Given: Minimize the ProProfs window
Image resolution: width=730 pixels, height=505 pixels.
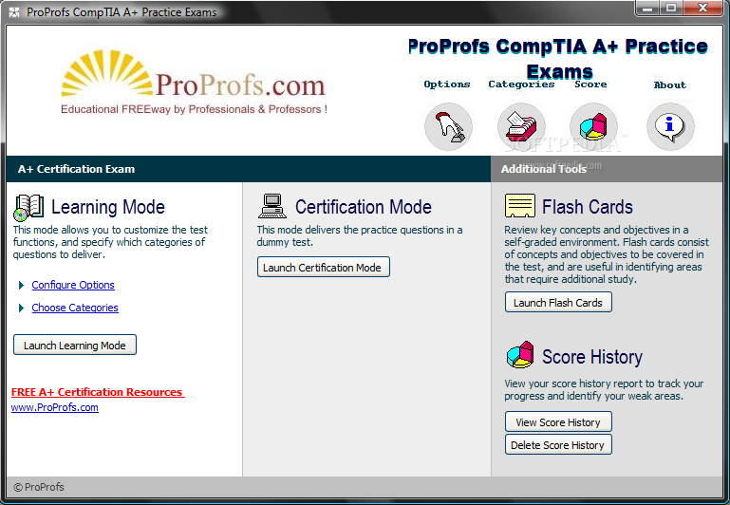Looking at the screenshot, I should point(647,8).
